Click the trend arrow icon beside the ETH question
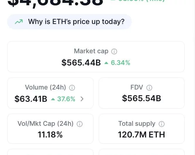The height and width of the screenshot is (155, 195). pos(19,22)
